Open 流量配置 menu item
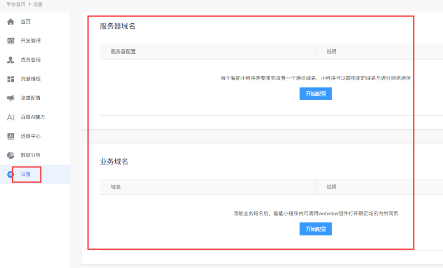The height and width of the screenshot is (268, 443). 30,98
